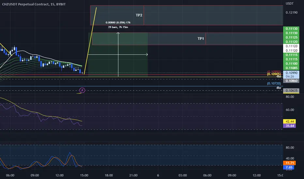Open the USDT currency label on price axis
This screenshot has height=179, width=304.
point(289,4)
